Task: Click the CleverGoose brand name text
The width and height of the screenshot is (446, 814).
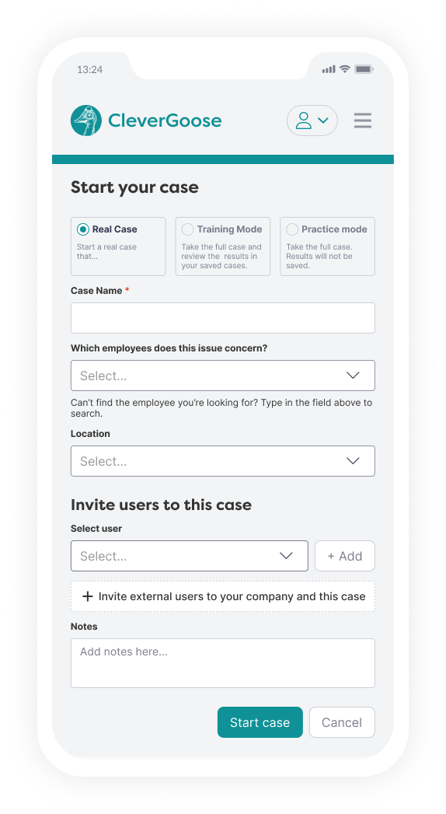Action: [165, 121]
